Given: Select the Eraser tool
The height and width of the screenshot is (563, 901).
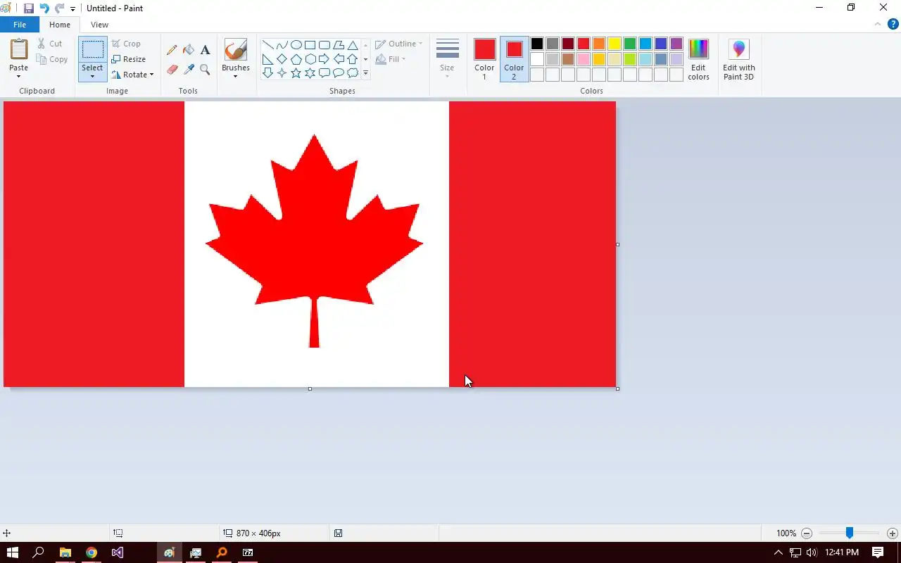Looking at the screenshot, I should coord(172,69).
